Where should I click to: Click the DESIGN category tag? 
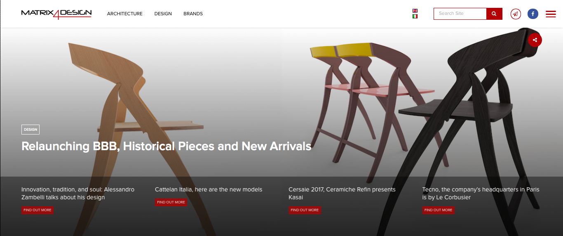click(x=30, y=130)
